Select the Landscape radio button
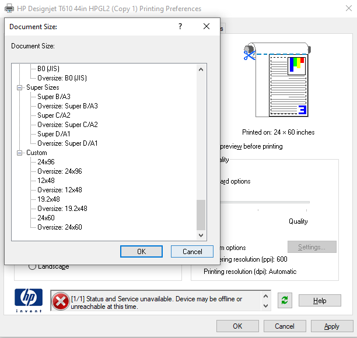 33,266
